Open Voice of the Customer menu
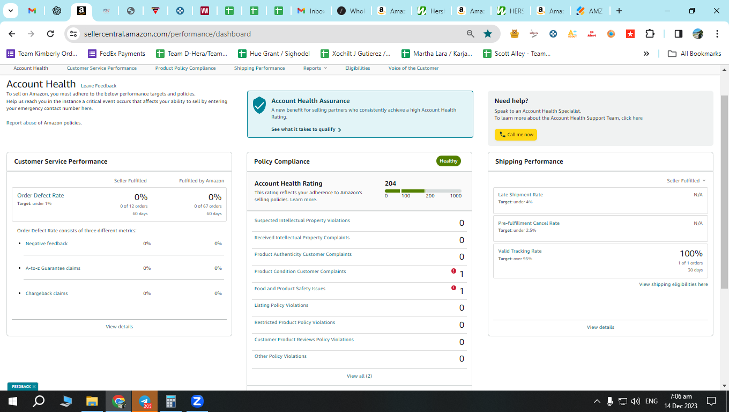Screen dimensions: 729x412 [x=413, y=68]
